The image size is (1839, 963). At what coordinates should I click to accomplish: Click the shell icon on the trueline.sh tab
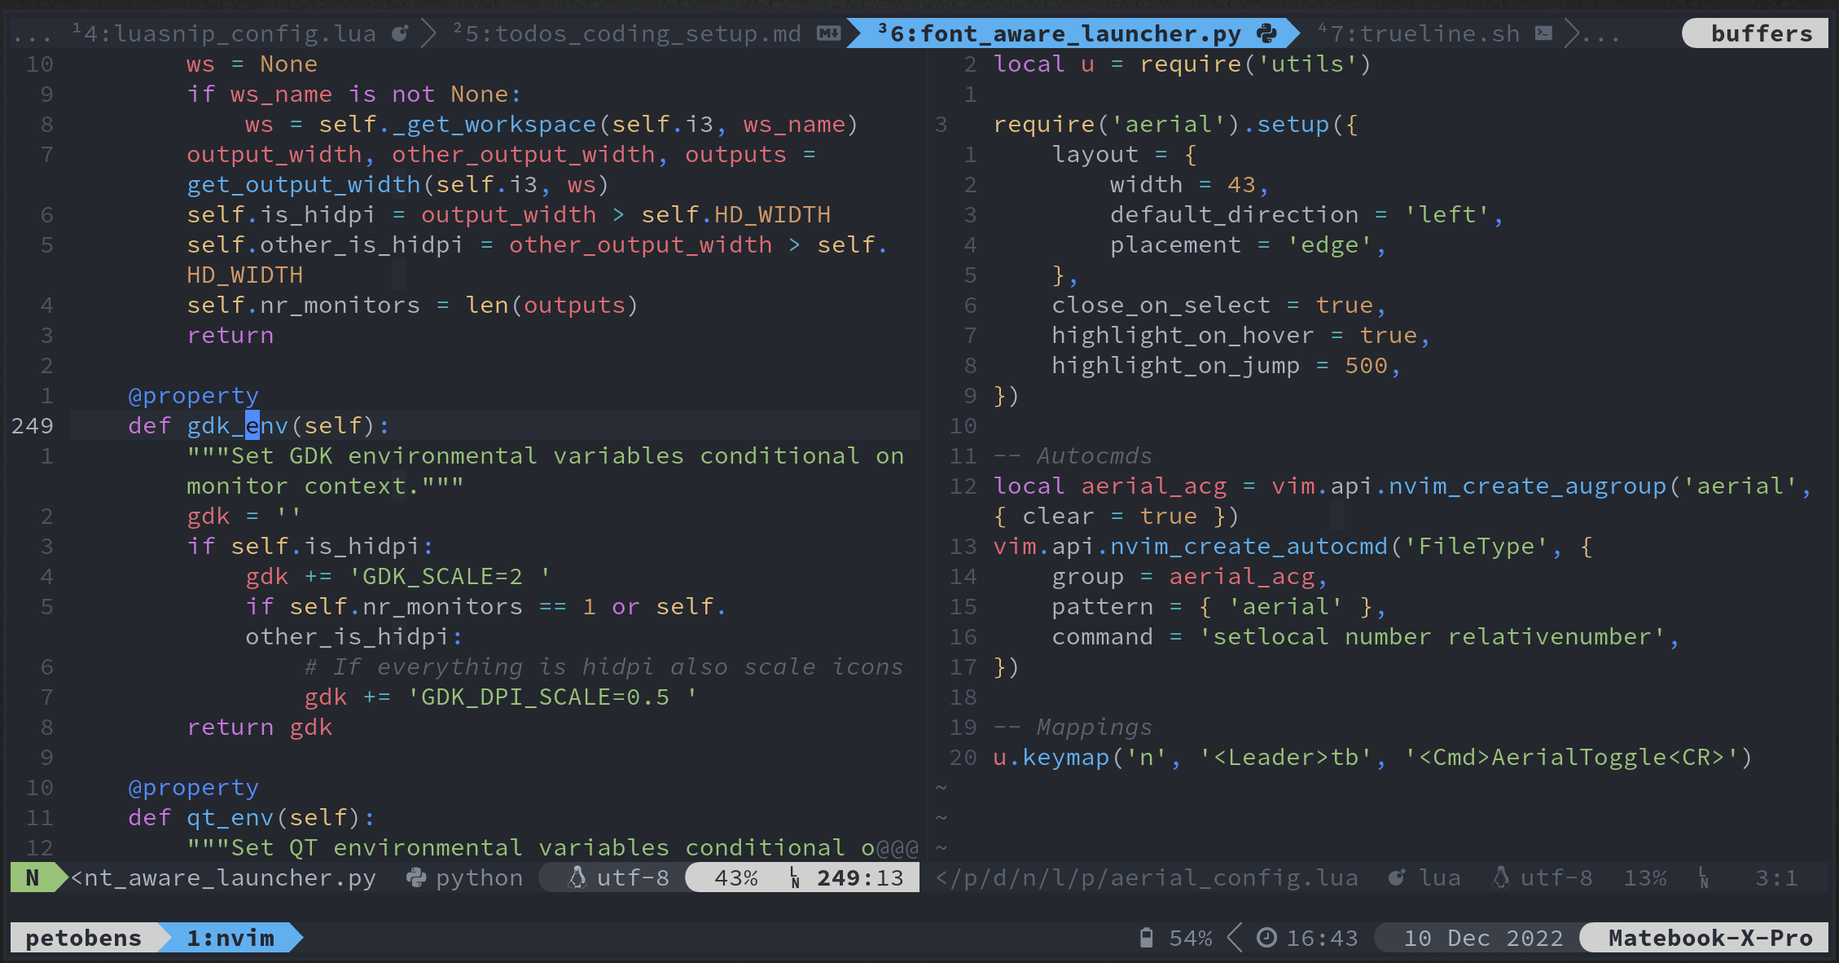tap(1542, 33)
